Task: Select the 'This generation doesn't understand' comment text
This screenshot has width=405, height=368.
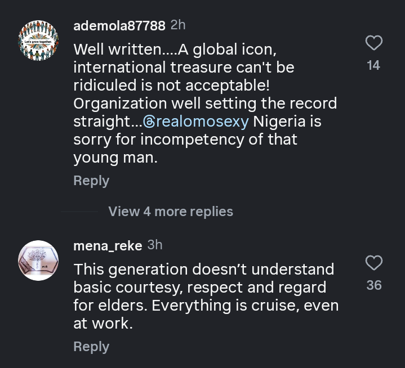Action: [x=206, y=297]
